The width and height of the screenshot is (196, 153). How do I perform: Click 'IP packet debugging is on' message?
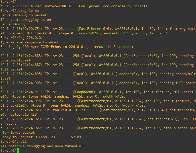click(x=26, y=20)
